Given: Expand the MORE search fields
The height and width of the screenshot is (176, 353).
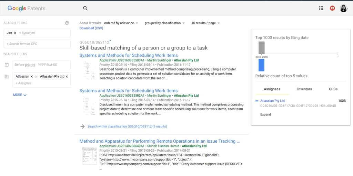Looking at the screenshot, I should click(20, 95).
